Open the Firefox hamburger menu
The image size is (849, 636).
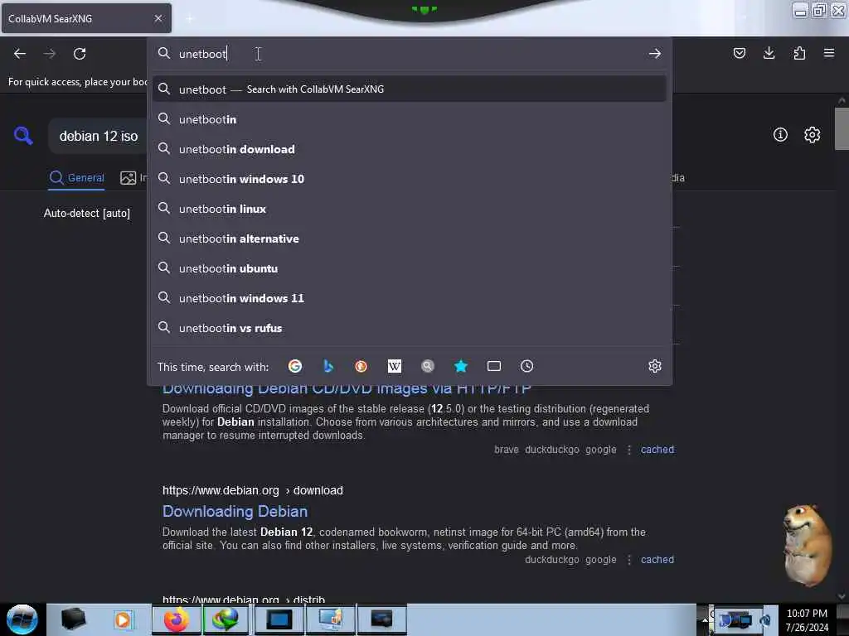[828, 53]
